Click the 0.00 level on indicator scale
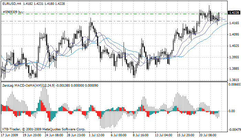 (x=232, y=111)
